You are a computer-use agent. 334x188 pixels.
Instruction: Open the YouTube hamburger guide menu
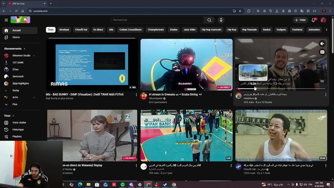tap(6, 20)
